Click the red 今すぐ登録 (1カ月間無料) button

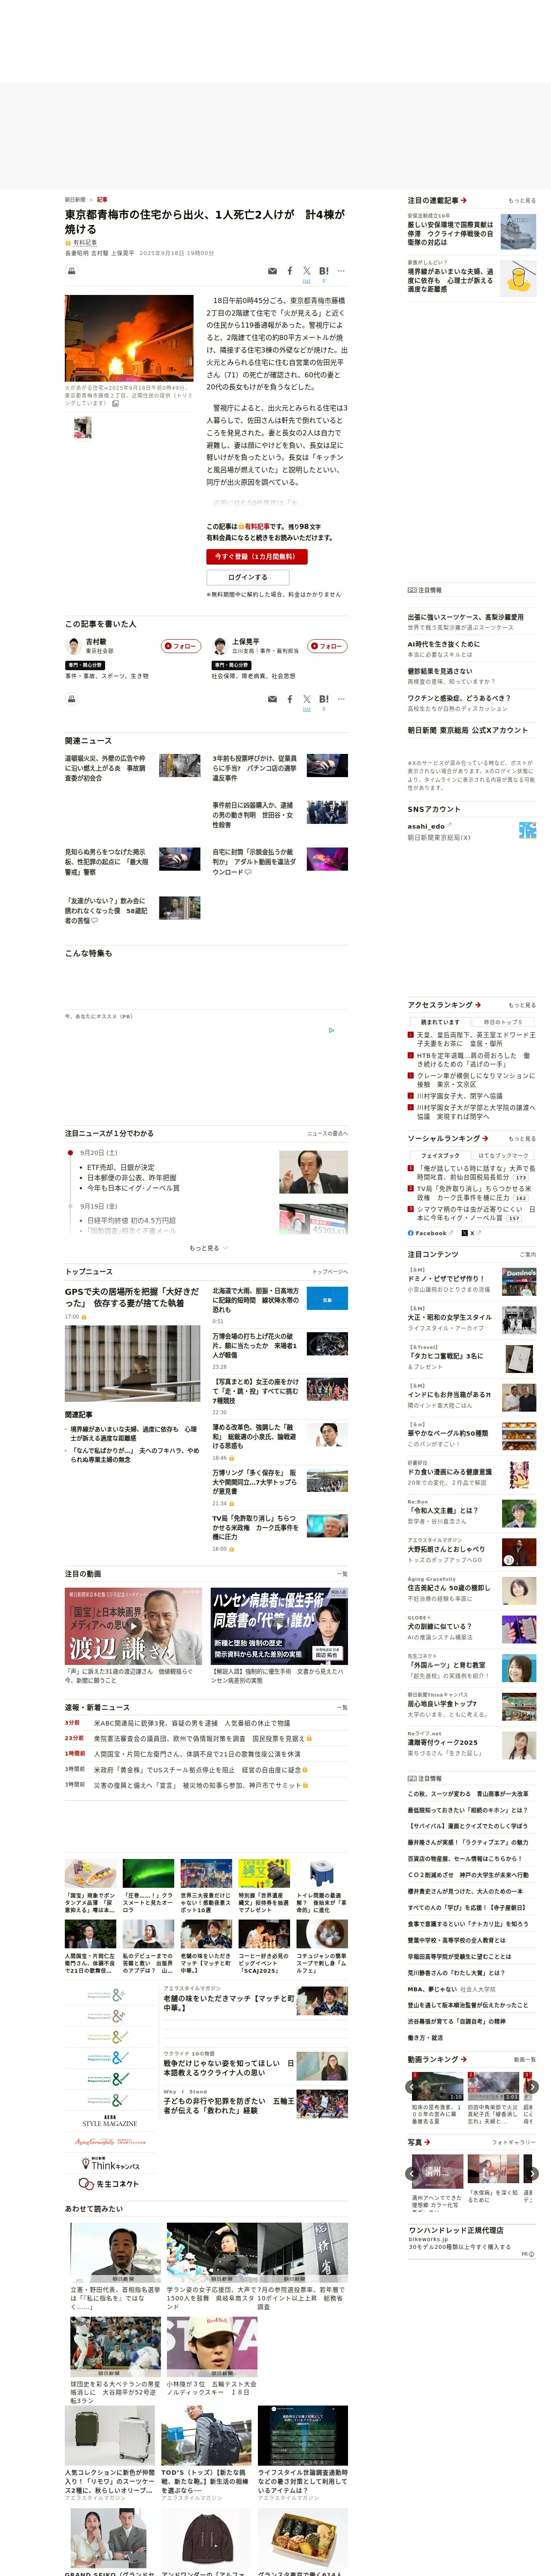click(257, 557)
